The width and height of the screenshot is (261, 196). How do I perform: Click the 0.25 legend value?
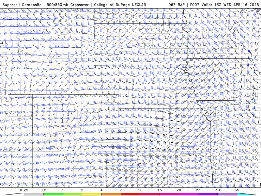(24, 190)
